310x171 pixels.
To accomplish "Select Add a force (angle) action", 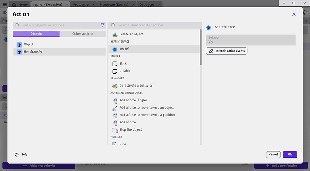I will pos(154,100).
